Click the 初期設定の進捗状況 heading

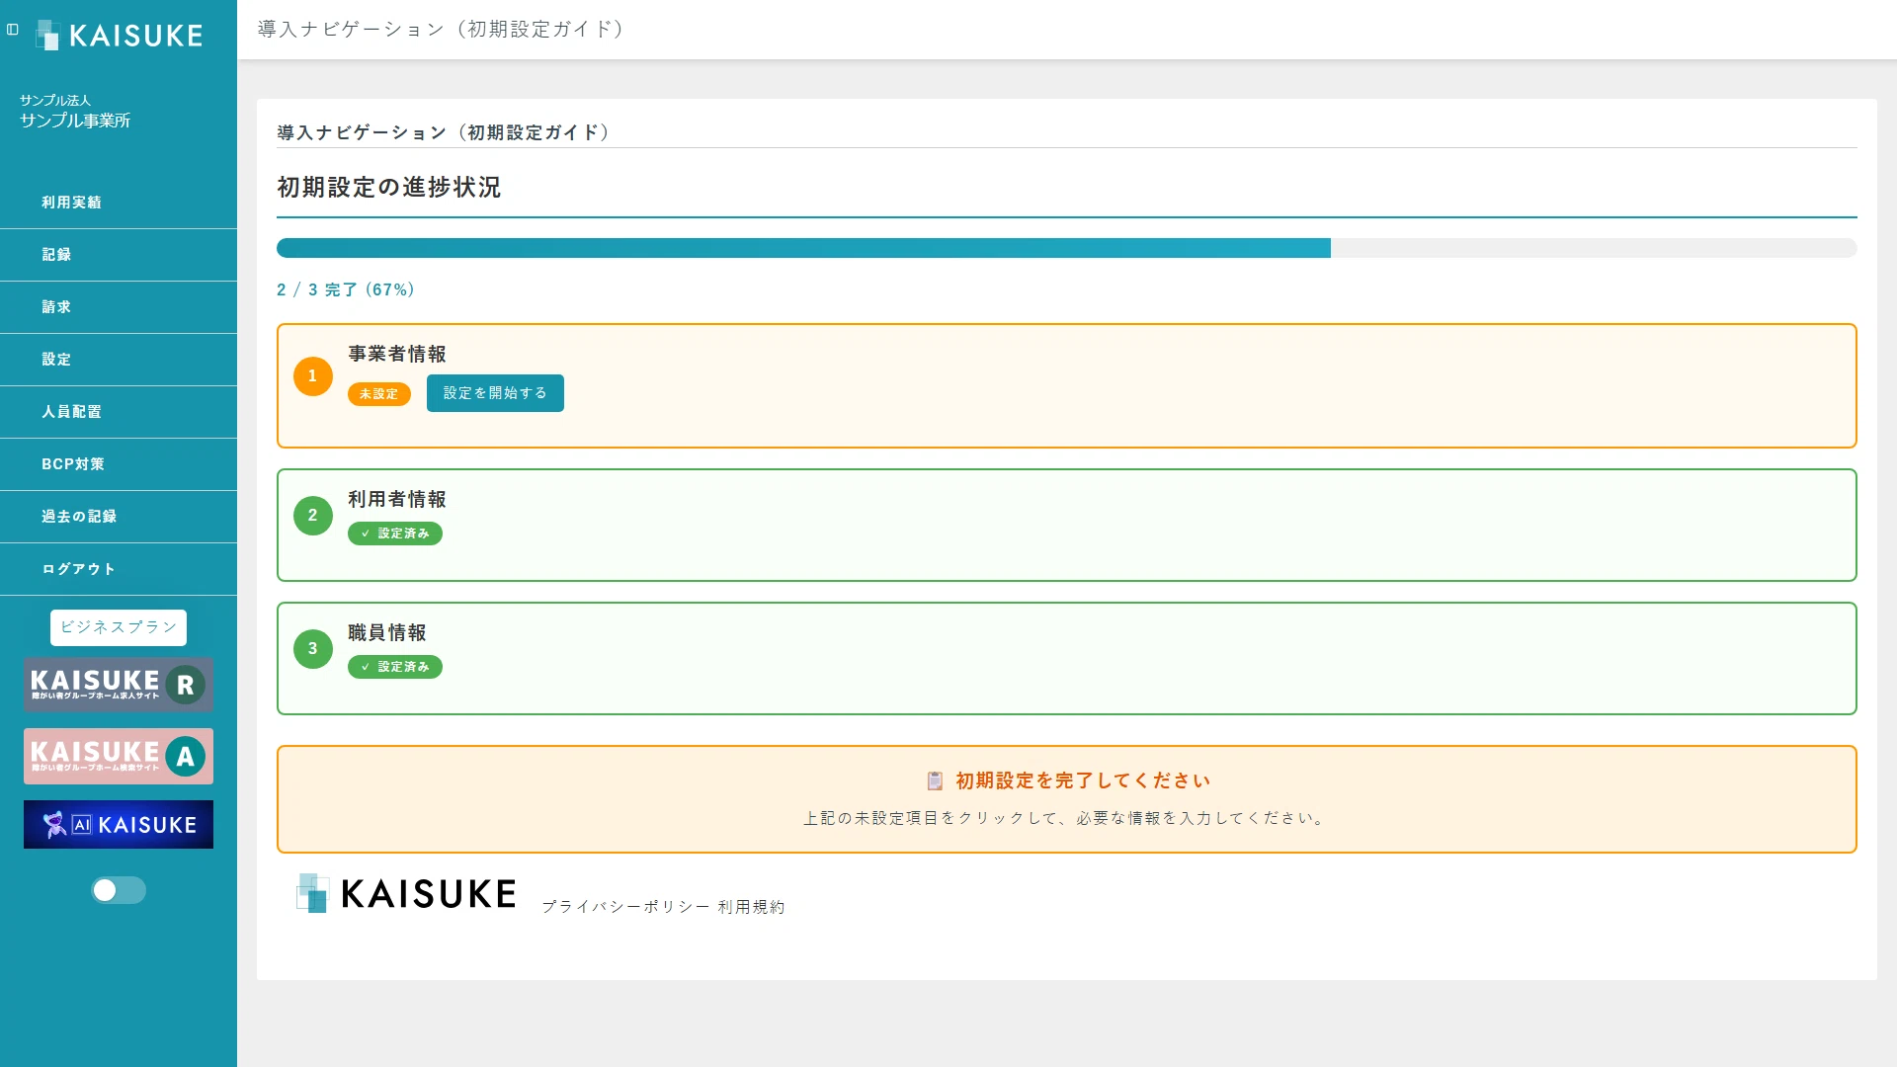point(389,187)
